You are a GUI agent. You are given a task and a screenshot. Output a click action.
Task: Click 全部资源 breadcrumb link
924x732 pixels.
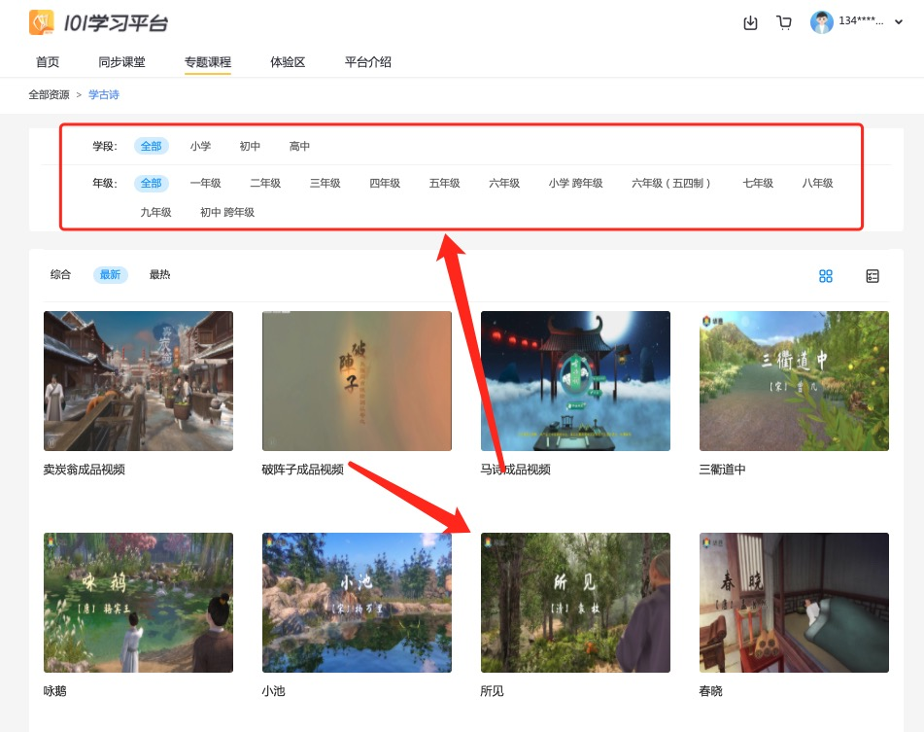(49, 94)
